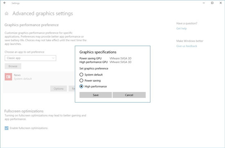Minimize the Settings window

pos(204,3)
